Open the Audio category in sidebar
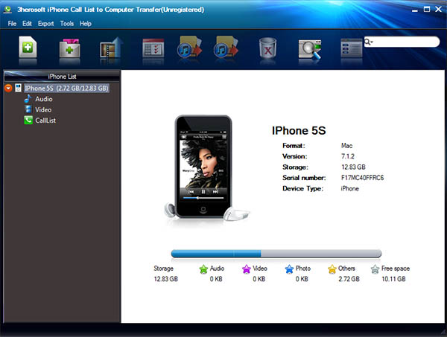The height and width of the screenshot is (337, 447). pyautogui.click(x=43, y=99)
